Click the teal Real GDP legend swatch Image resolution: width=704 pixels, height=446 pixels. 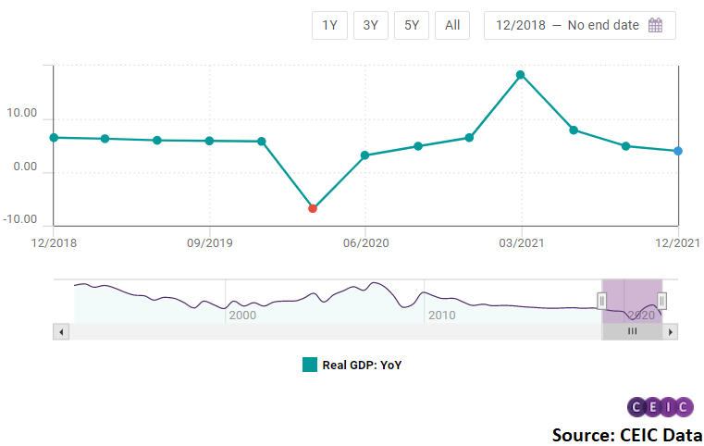pyautogui.click(x=310, y=365)
